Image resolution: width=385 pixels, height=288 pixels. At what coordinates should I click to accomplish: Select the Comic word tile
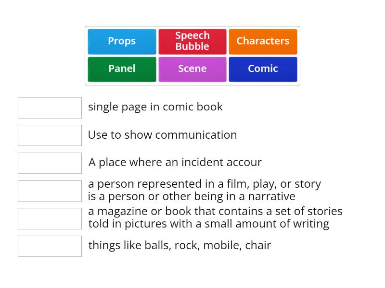[263, 69]
